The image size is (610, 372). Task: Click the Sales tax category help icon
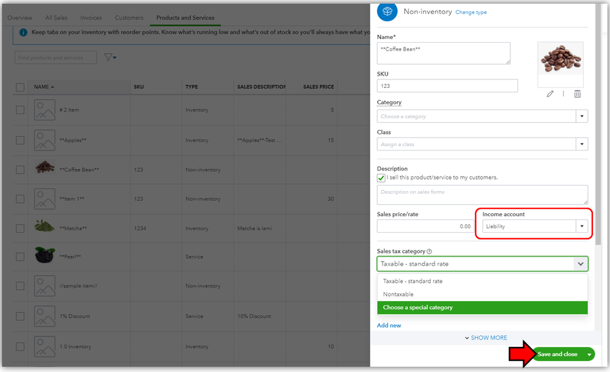[429, 252]
